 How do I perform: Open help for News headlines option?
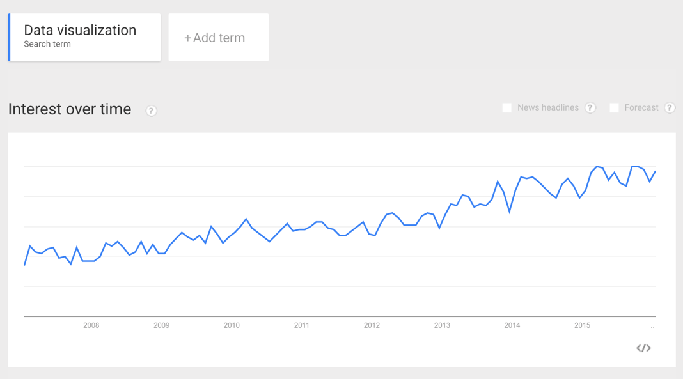tap(590, 107)
